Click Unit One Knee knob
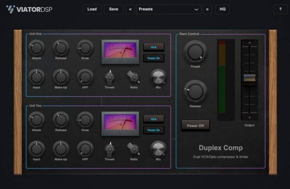This screenshot has width=290, height=189. (85, 48)
